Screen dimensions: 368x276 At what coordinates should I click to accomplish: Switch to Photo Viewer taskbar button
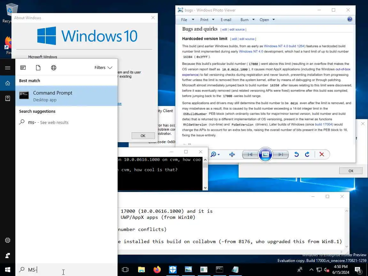(x=188, y=270)
